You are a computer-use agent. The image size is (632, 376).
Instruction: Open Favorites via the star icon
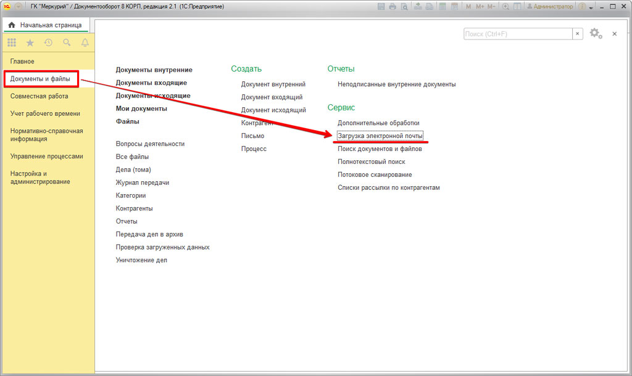point(30,43)
